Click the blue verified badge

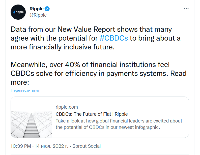(47, 9)
